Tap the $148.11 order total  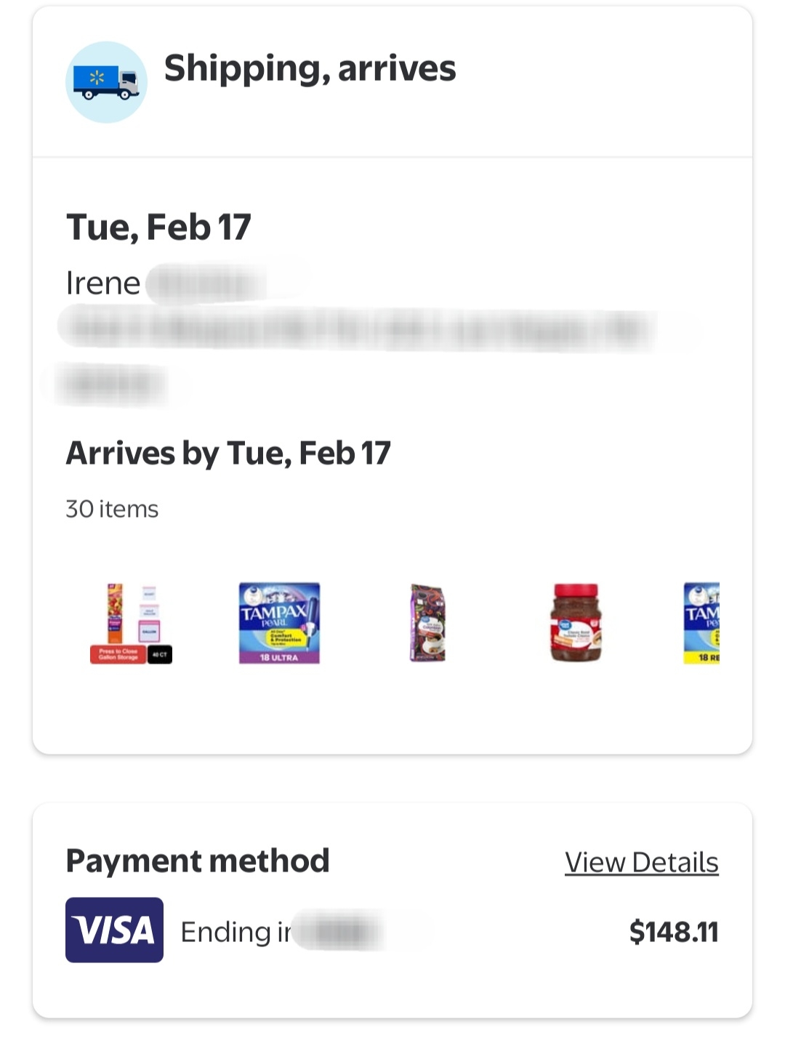673,932
